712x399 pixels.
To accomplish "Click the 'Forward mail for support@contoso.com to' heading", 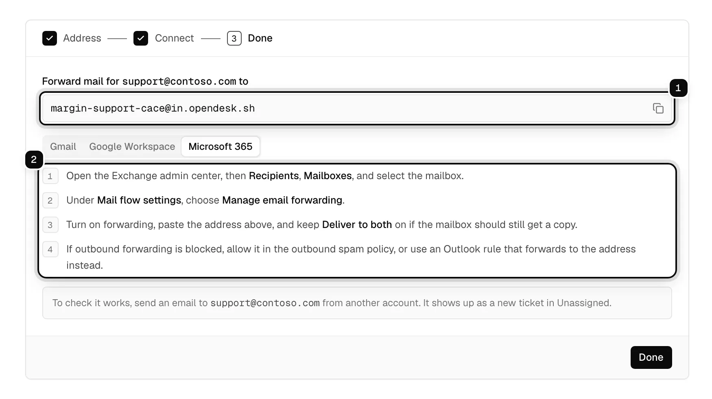I will click(145, 81).
